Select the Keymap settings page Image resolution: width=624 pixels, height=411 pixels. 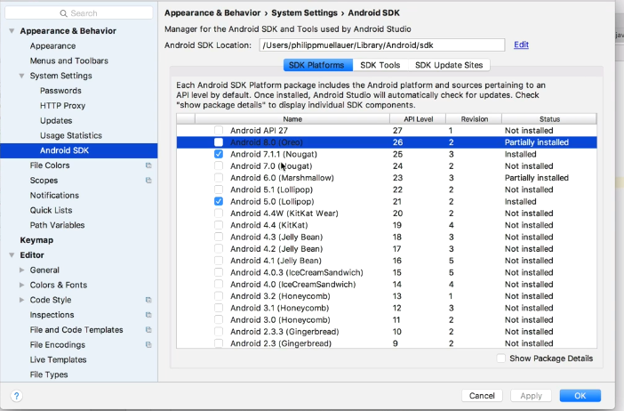pyautogui.click(x=36, y=240)
